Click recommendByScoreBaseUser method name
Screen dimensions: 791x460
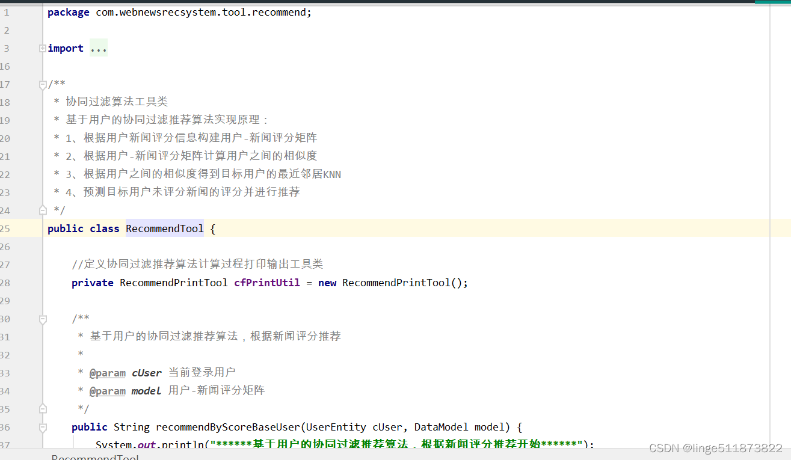click(x=228, y=427)
